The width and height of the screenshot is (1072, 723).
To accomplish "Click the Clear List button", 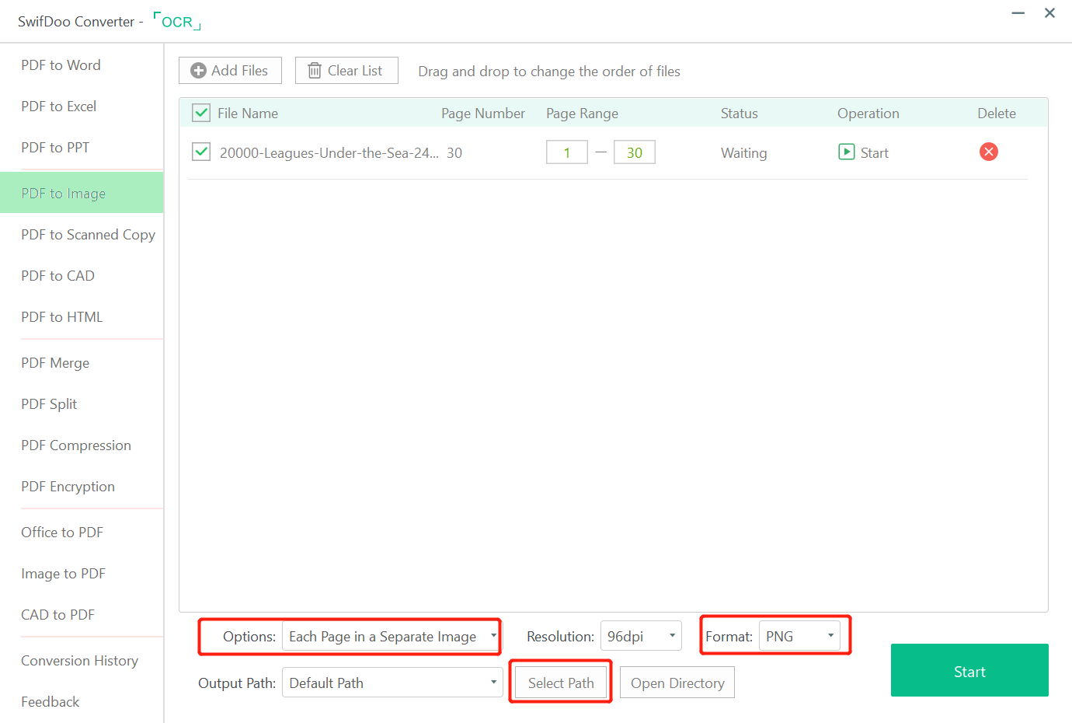I will click(346, 71).
